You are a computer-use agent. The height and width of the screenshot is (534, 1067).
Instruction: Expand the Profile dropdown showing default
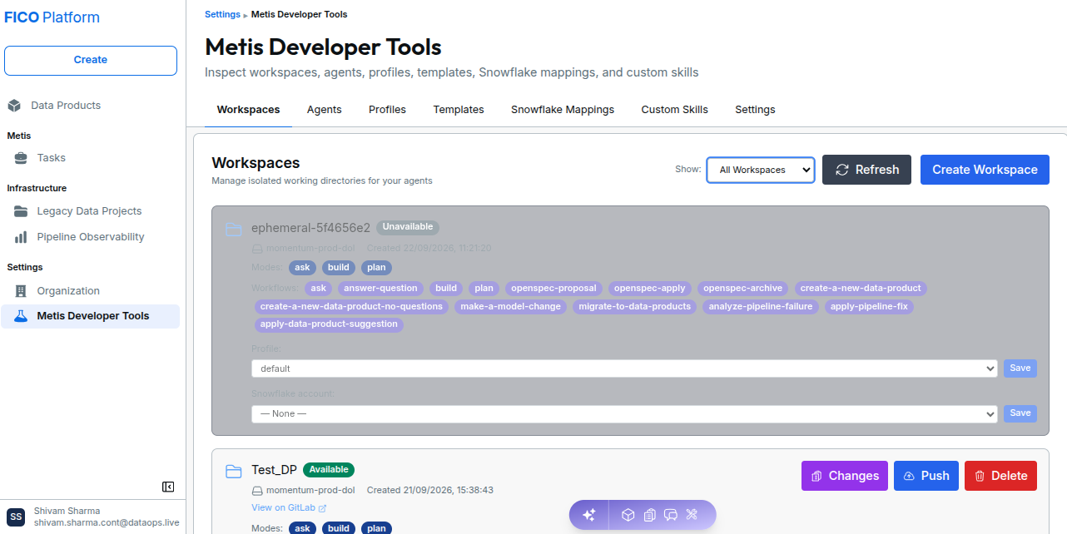624,368
